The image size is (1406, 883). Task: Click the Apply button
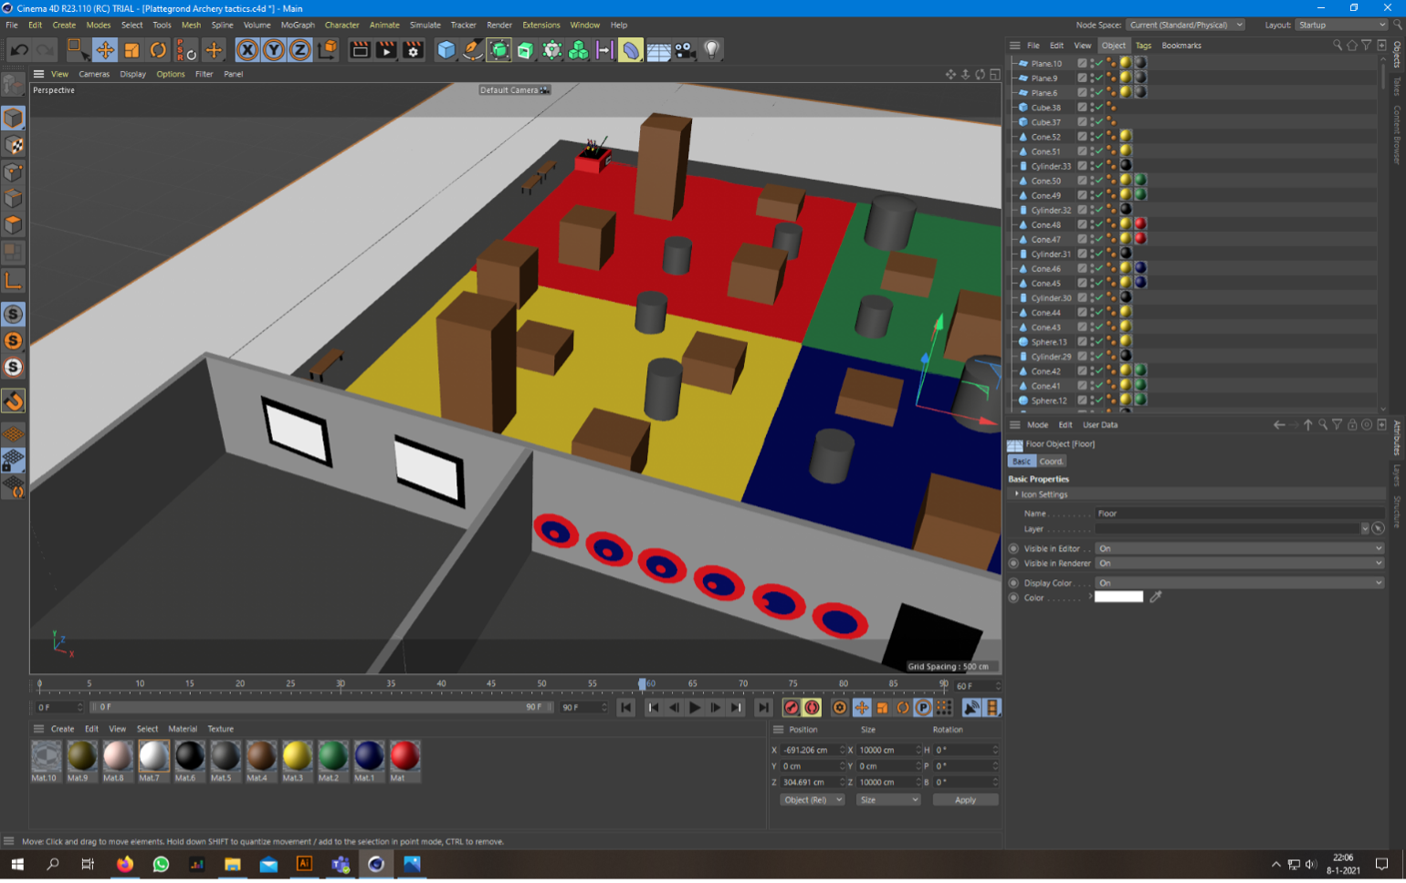point(965,800)
